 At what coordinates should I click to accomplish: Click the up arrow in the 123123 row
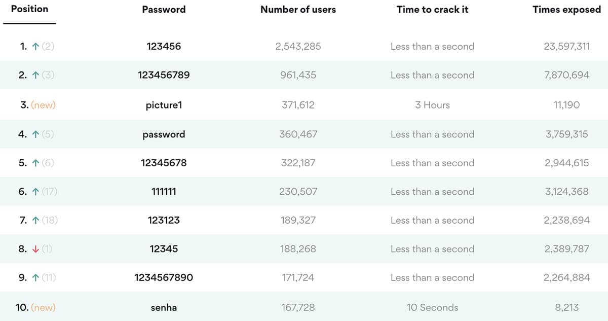[35, 221]
